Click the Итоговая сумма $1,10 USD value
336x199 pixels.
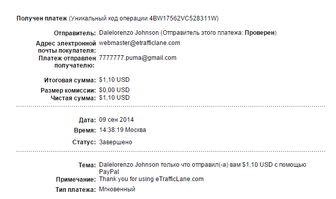coord(114,80)
